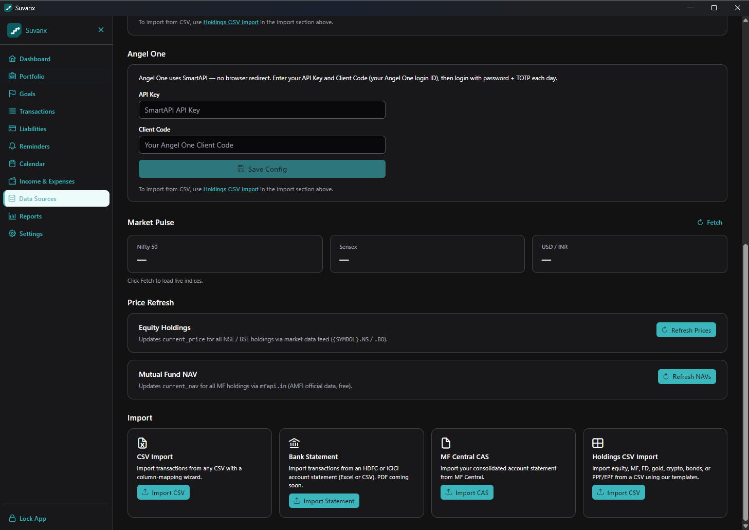Open the Liabilities page
The height and width of the screenshot is (530, 749).
(x=56, y=129)
